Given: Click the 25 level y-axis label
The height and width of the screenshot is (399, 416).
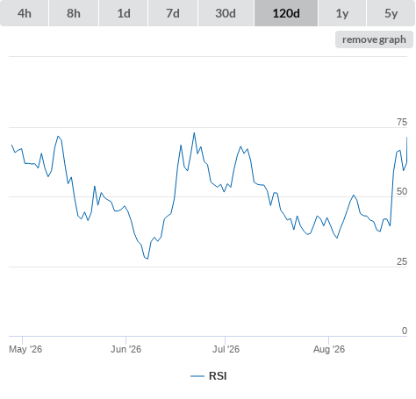Looking at the screenshot, I should pos(402,261).
